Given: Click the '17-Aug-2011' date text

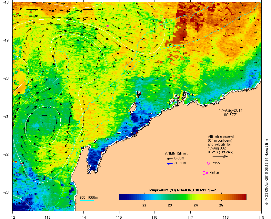Looking at the screenshot, I should (231, 110).
